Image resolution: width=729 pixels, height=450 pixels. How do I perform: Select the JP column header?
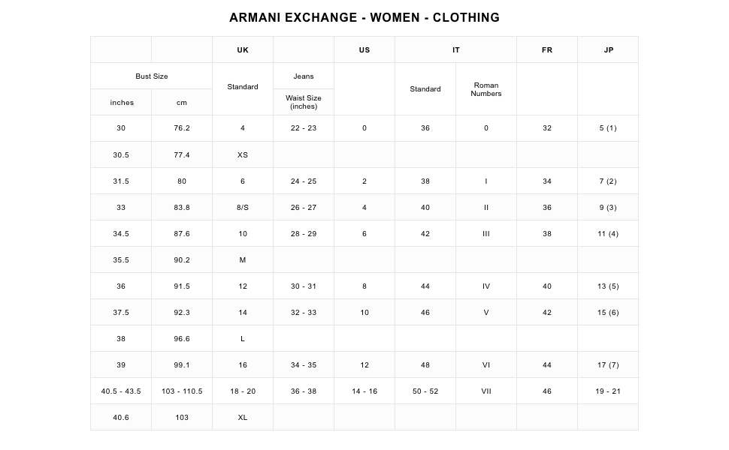pyautogui.click(x=608, y=49)
